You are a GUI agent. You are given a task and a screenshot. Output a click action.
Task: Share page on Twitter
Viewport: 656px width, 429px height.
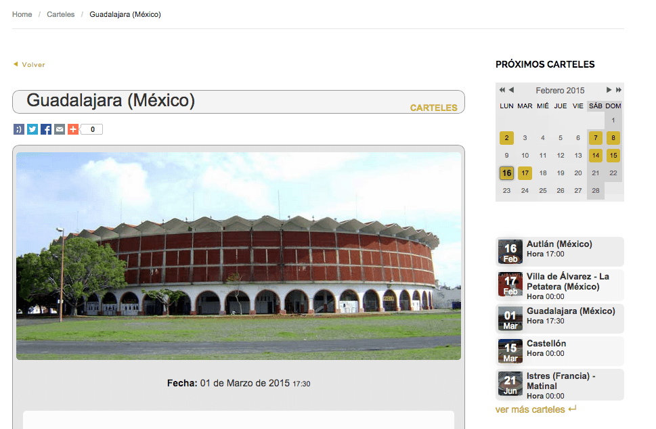[32, 130]
